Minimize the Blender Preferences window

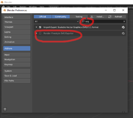[x=106, y=10]
